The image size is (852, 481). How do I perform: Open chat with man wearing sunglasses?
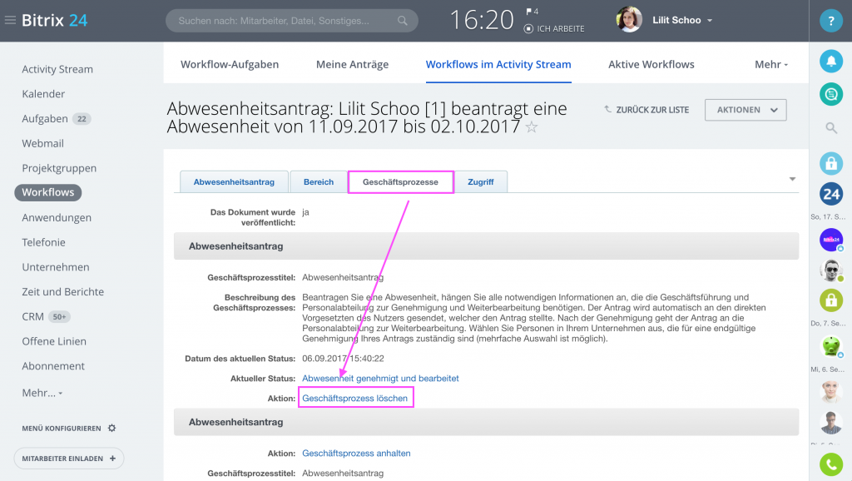click(x=831, y=270)
